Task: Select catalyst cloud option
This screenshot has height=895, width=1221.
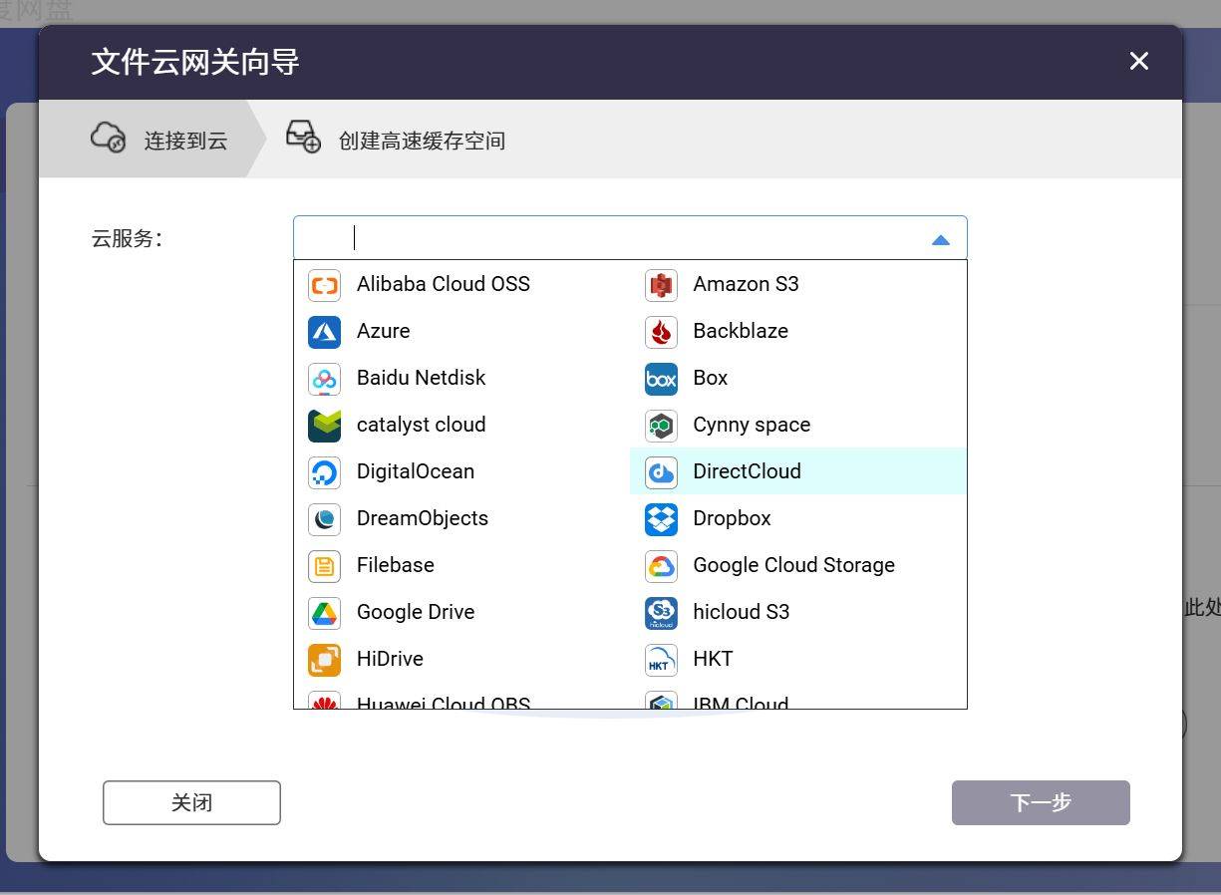Action: coord(461,425)
